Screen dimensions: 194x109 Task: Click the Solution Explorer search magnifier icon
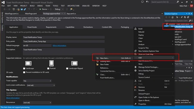point(190,21)
